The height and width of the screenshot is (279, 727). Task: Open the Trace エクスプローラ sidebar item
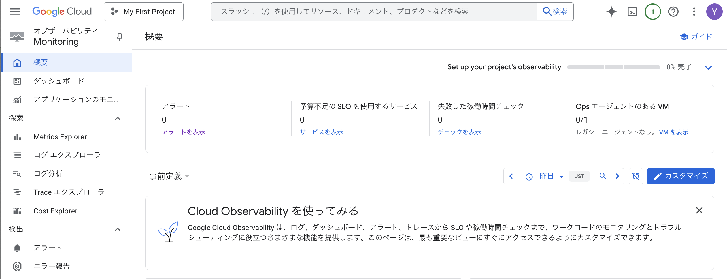coord(69,192)
